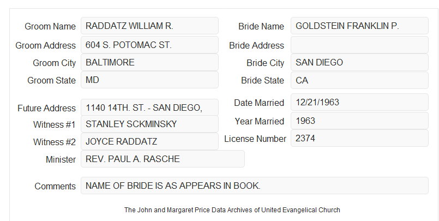Click the Bride State field with CA
The height and width of the screenshot is (221, 439).
(x=359, y=80)
